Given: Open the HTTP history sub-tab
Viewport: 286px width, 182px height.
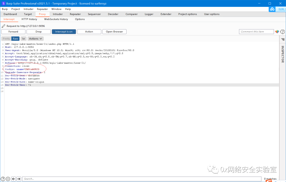Looking at the screenshot, I should [x=29, y=19].
